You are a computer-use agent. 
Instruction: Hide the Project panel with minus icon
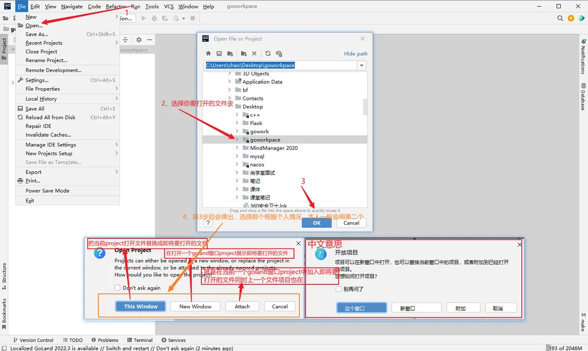click(150, 40)
